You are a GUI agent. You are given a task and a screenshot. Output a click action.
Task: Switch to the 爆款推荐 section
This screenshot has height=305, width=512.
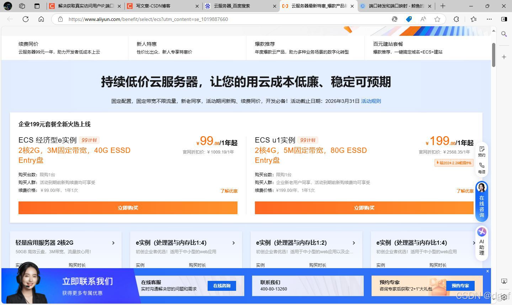tap(265, 44)
